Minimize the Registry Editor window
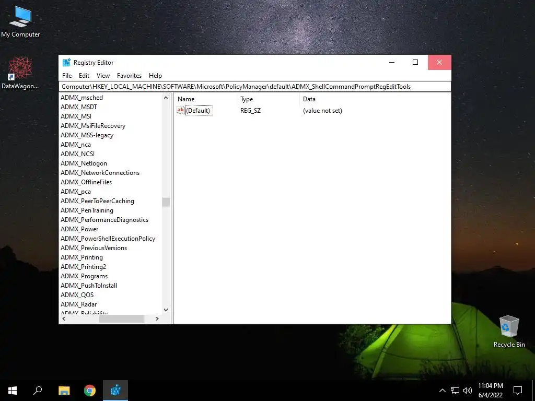The width and height of the screenshot is (535, 401). (x=392, y=63)
